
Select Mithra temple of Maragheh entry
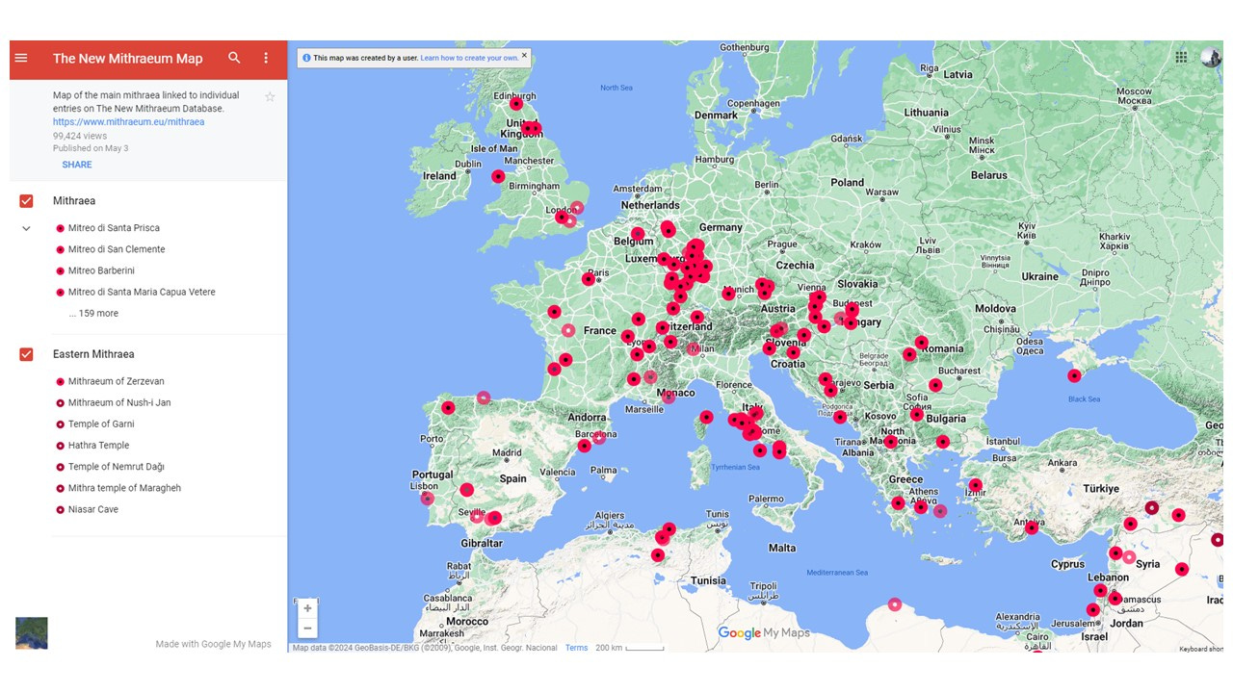pyautogui.click(x=123, y=488)
